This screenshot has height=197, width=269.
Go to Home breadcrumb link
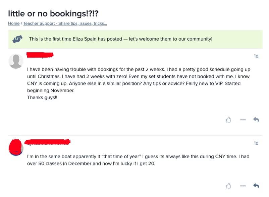[x=14, y=23]
